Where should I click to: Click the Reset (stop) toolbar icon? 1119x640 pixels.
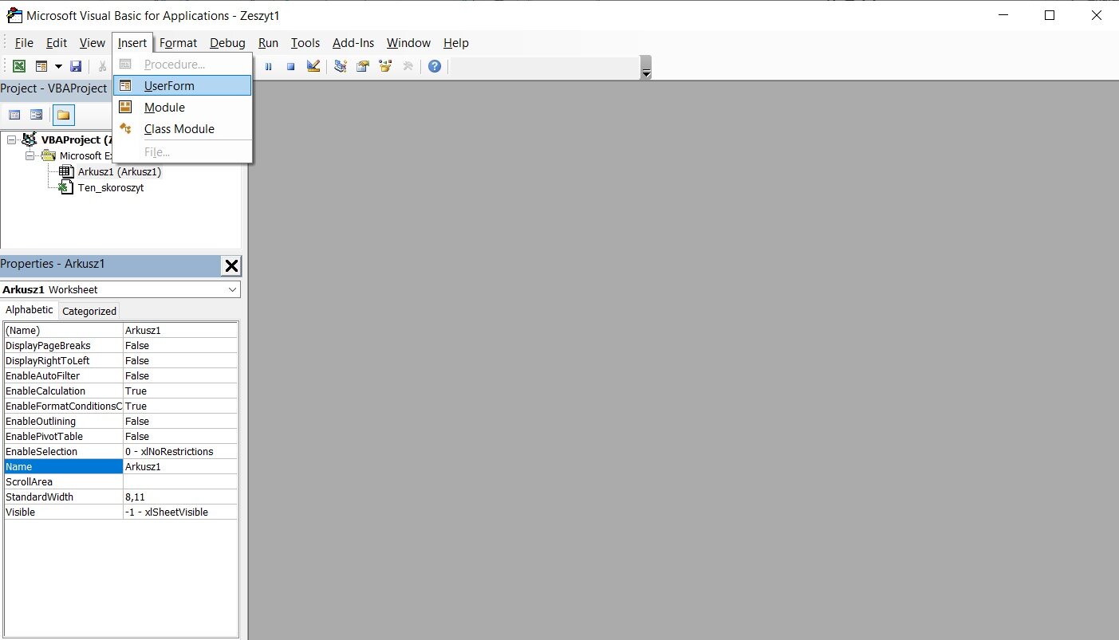[291, 66]
